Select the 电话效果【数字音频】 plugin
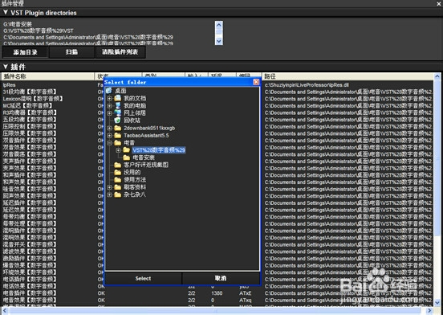Image resolution: width=443 pixels, height=315 pixels. pyautogui.click(x=30, y=286)
